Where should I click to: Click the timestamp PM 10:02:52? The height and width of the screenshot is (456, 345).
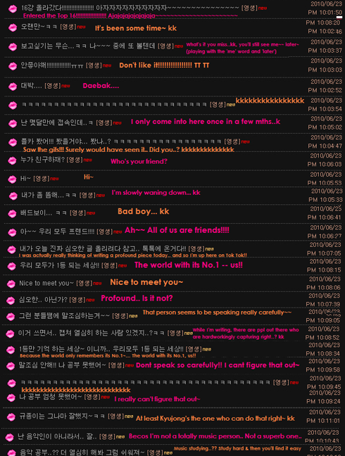pyautogui.click(x=325, y=90)
